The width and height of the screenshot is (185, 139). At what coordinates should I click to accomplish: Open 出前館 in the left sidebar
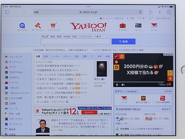12,103
